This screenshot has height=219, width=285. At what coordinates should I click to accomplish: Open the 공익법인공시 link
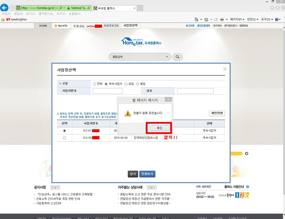click(x=230, y=26)
